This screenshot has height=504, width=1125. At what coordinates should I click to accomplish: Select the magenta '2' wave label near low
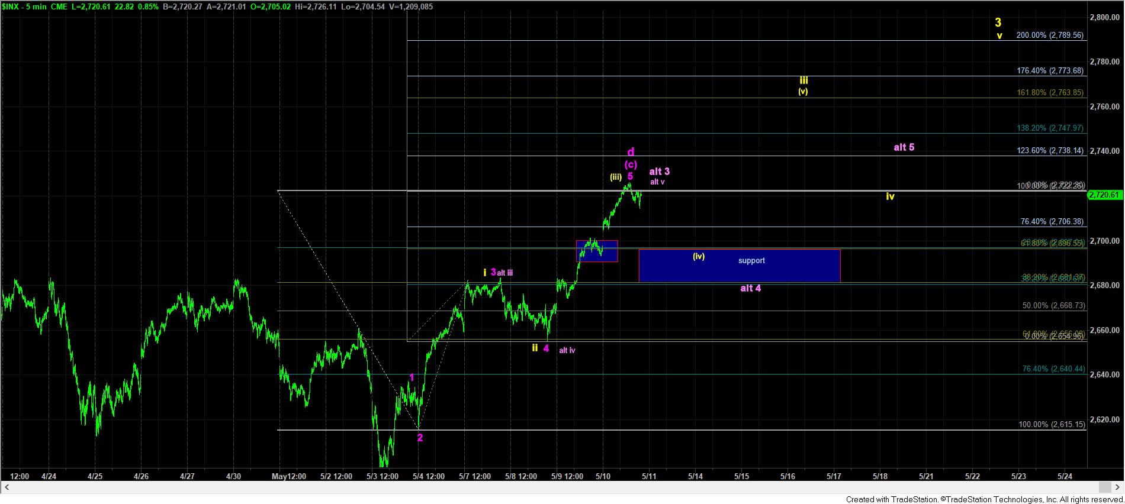click(x=420, y=438)
